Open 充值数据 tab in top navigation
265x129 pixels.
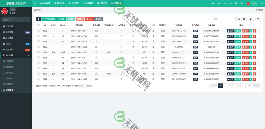(x=88, y=3)
